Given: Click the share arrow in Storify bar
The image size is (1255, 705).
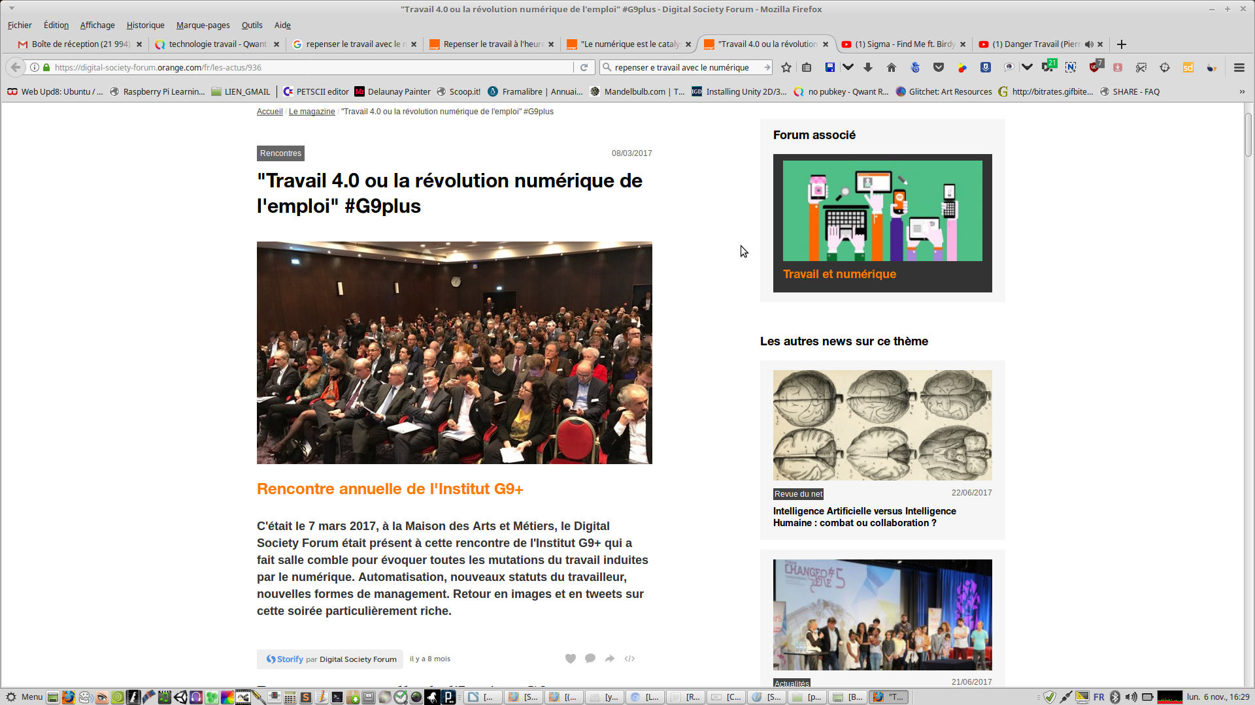Looking at the screenshot, I should pyautogui.click(x=610, y=659).
